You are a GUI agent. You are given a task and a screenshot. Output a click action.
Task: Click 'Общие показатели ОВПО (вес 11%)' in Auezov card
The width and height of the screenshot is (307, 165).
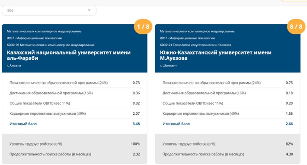193,103
